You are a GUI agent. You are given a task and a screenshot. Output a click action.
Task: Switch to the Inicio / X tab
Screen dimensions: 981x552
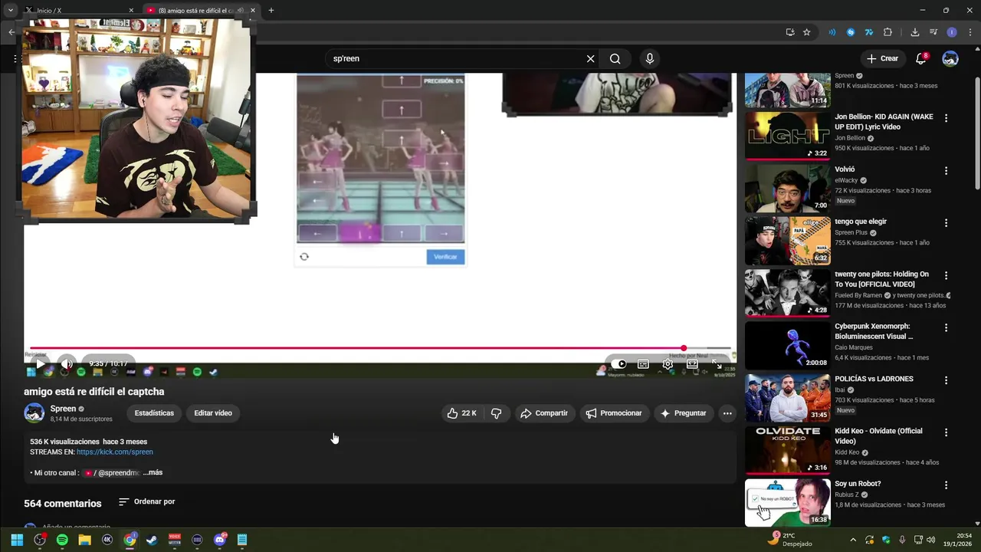coord(79,10)
